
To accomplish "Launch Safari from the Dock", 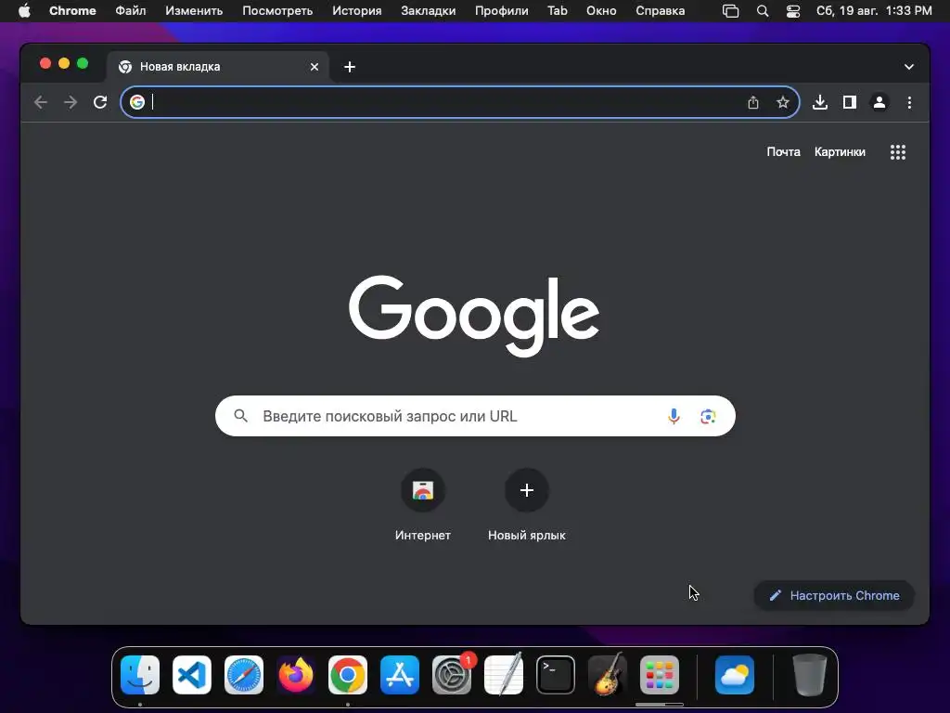I will (x=244, y=675).
